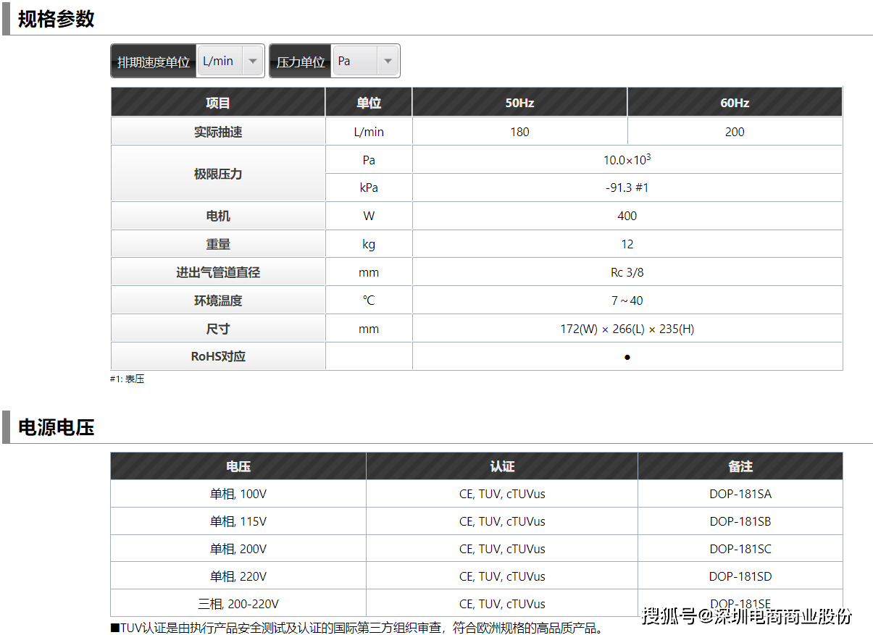Click the 环境温度 row label
This screenshot has width=873, height=635.
218,300
